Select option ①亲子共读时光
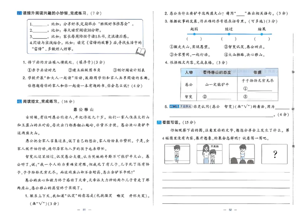 [x=42, y=70]
